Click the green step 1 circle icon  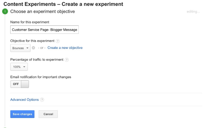pyautogui.click(x=5, y=11)
